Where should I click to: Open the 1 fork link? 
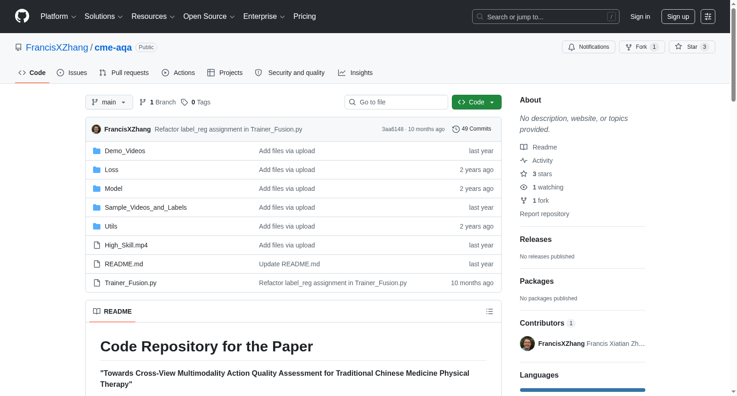(x=541, y=201)
